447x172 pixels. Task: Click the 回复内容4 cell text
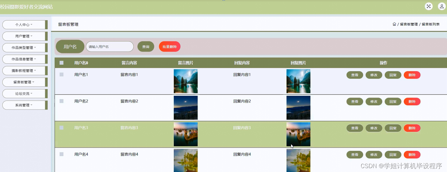(242, 154)
